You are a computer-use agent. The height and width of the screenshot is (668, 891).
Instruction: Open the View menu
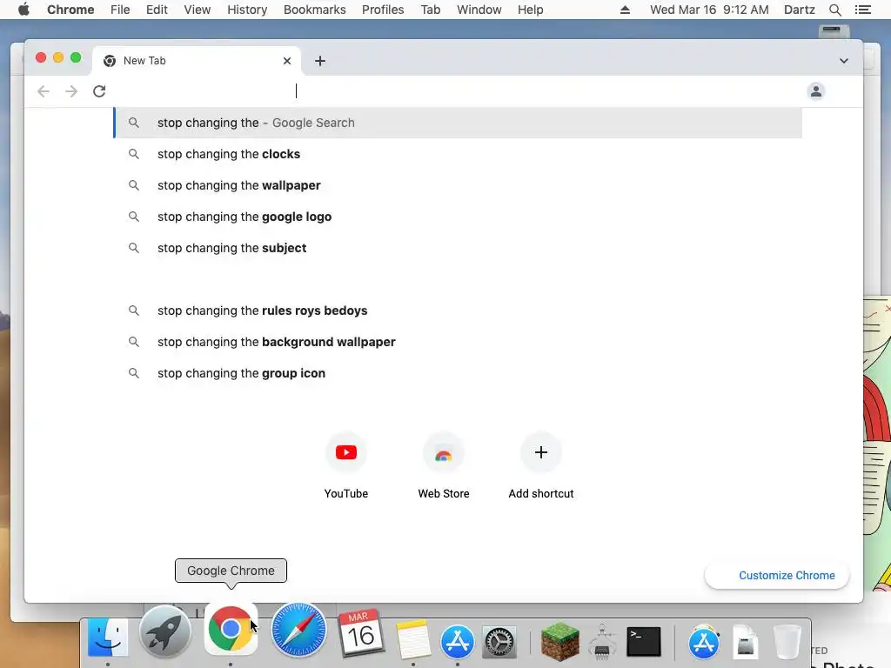coord(198,10)
